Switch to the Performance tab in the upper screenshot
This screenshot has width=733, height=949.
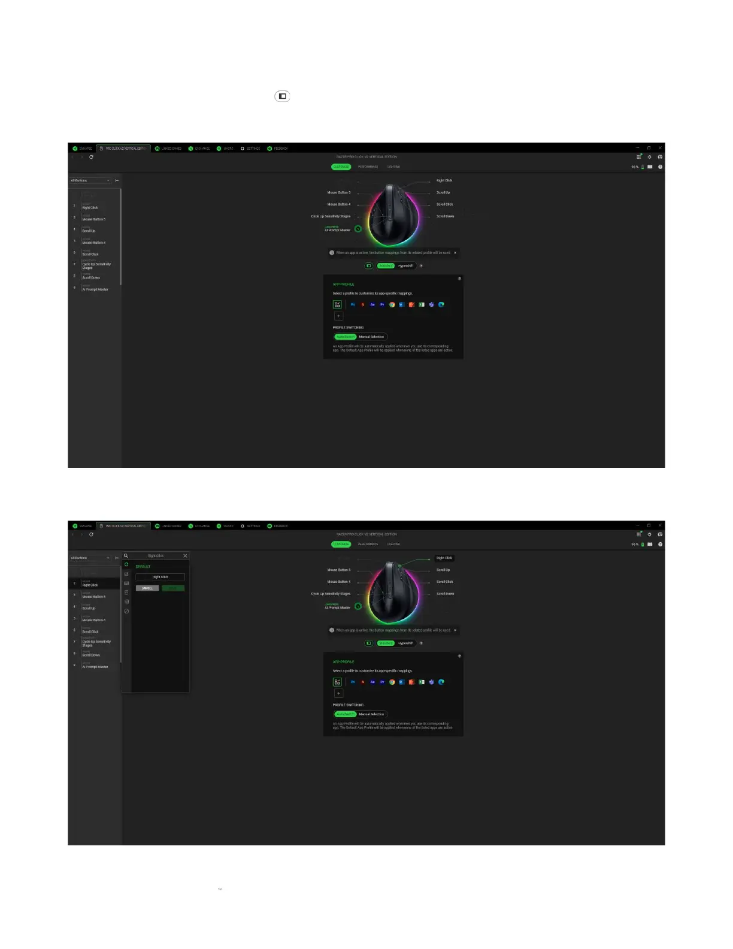pos(368,167)
